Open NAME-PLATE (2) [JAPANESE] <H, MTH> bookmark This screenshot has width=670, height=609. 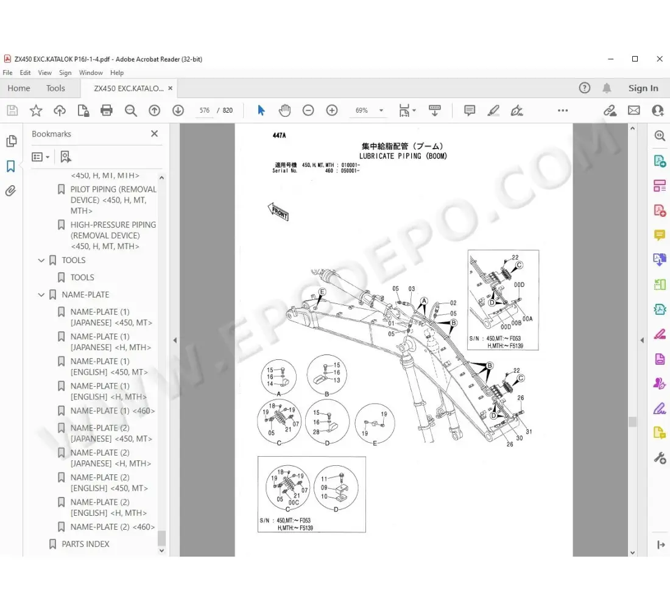[111, 458]
